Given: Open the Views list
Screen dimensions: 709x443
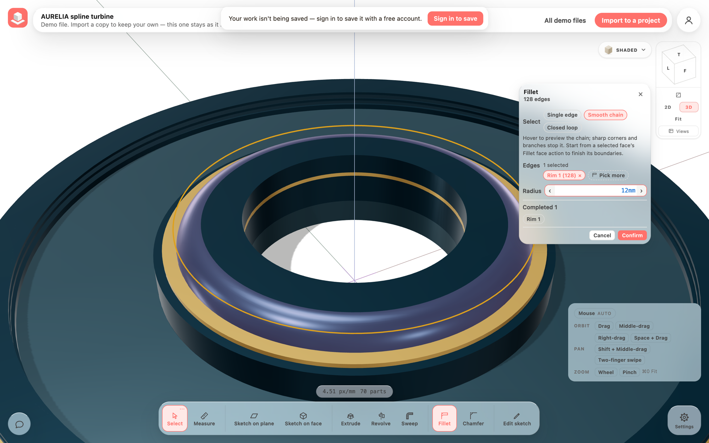Looking at the screenshot, I should point(678,131).
